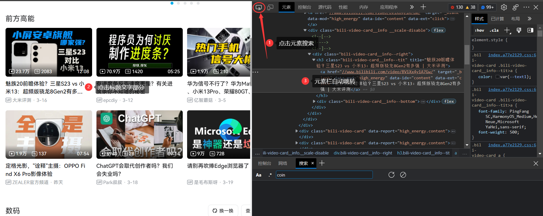543x216 pixels.
Task: Clear search results with the circle-slash icon
Action: pos(403,175)
